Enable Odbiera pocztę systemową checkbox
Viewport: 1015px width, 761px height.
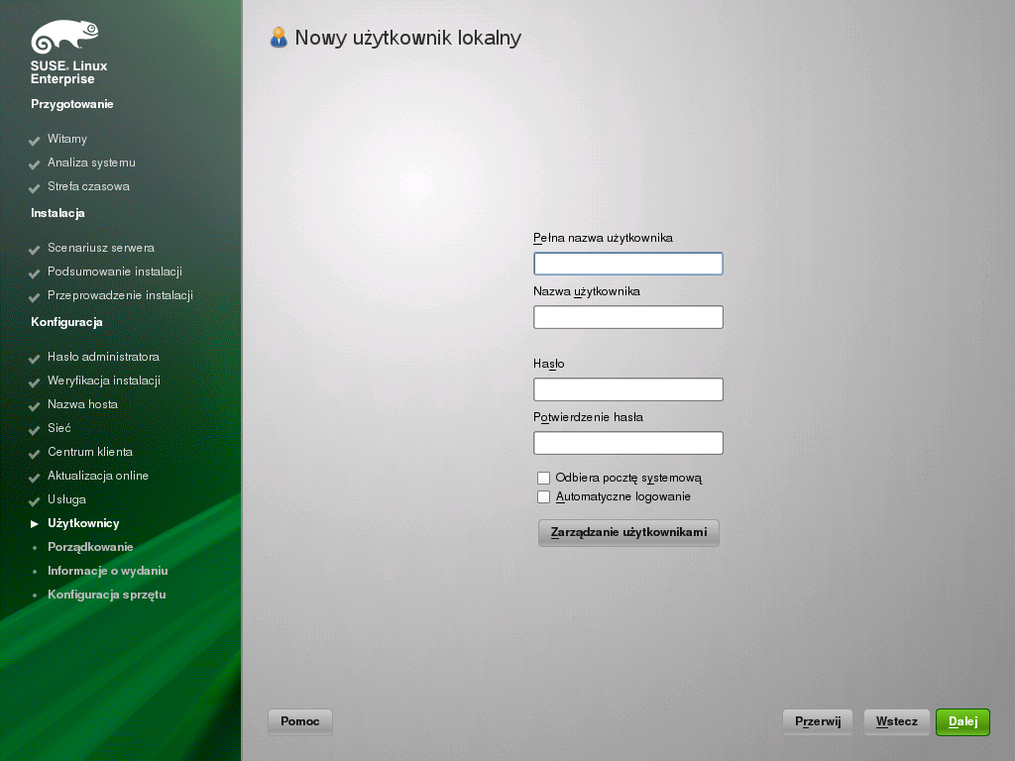coord(544,478)
